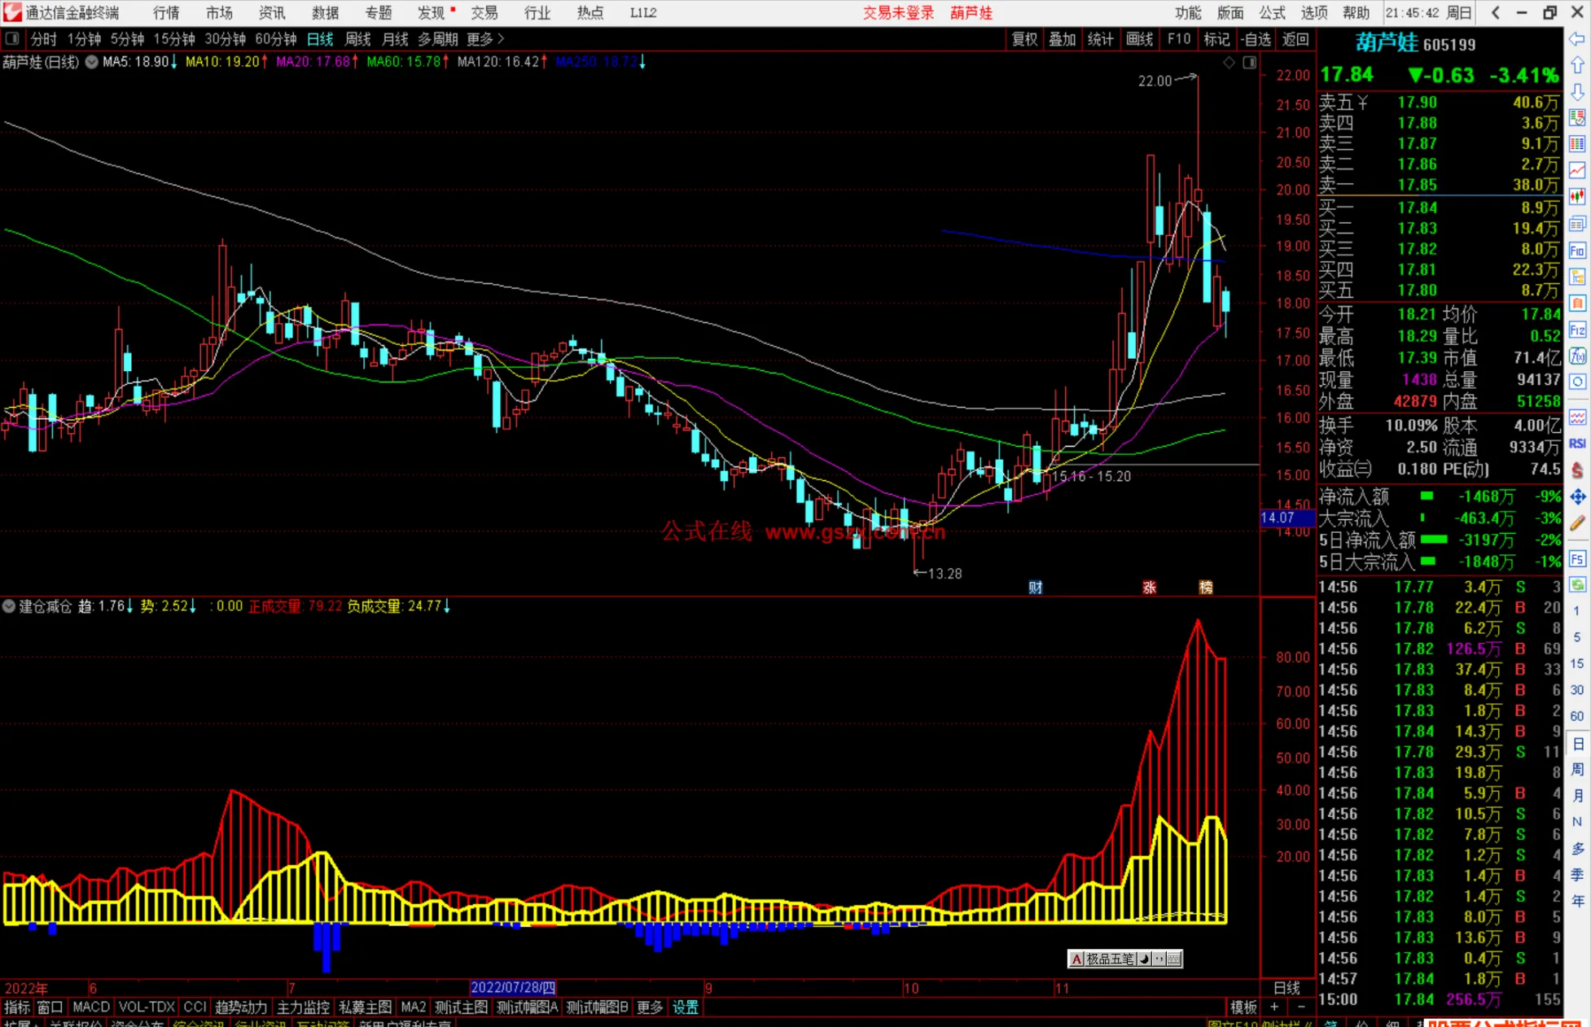Click the checklist report sidebar icon
The width and height of the screenshot is (1591, 1027).
(x=1577, y=118)
